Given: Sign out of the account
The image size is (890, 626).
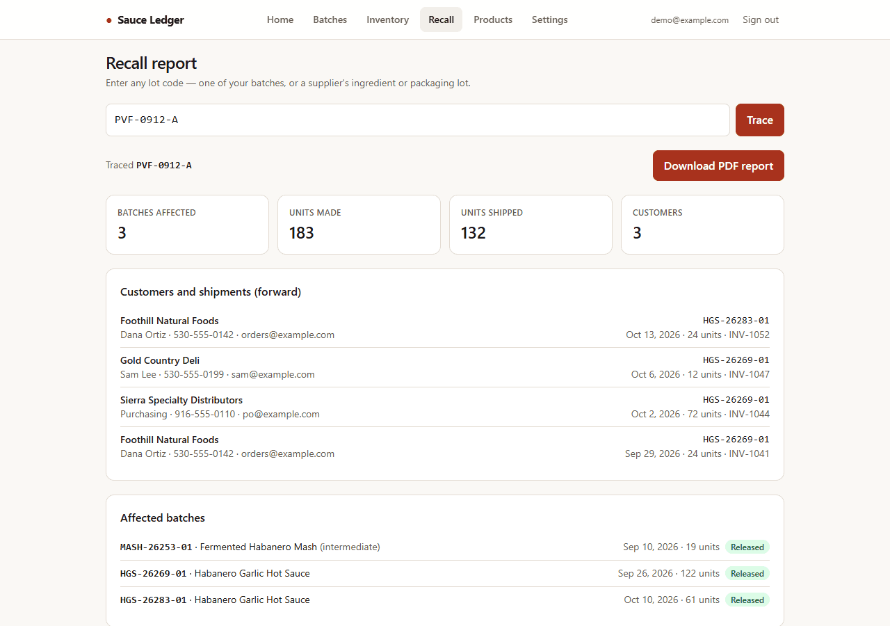Looking at the screenshot, I should (761, 19).
